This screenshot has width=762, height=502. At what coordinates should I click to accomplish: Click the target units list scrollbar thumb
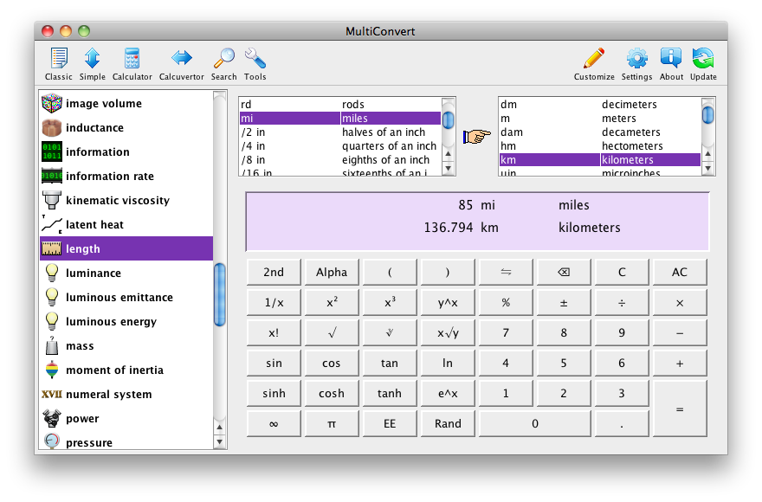point(708,115)
